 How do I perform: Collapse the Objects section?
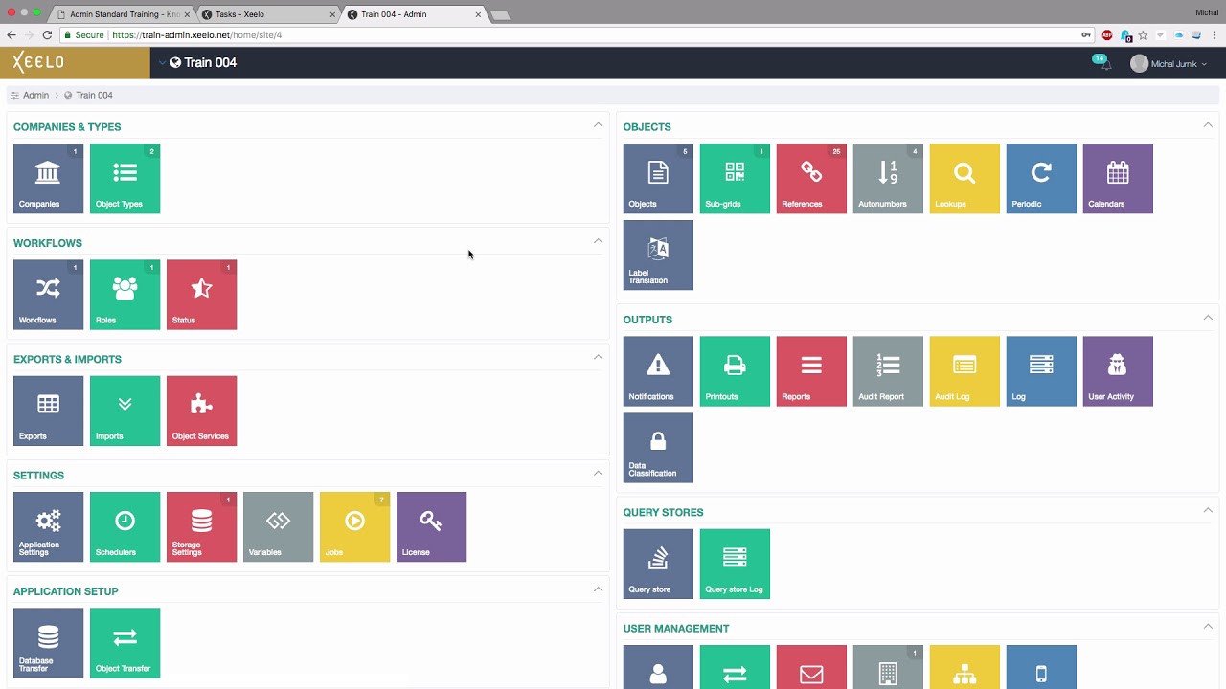click(x=1208, y=124)
